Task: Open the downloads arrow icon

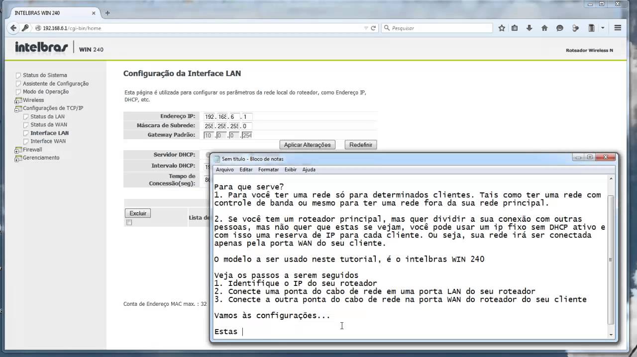Action: point(529,28)
